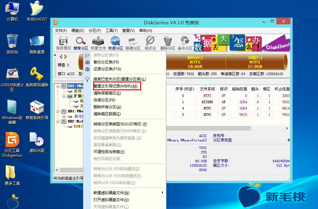Select 系统 partition in tree
The width and height of the screenshot is (318, 209).
point(78,91)
